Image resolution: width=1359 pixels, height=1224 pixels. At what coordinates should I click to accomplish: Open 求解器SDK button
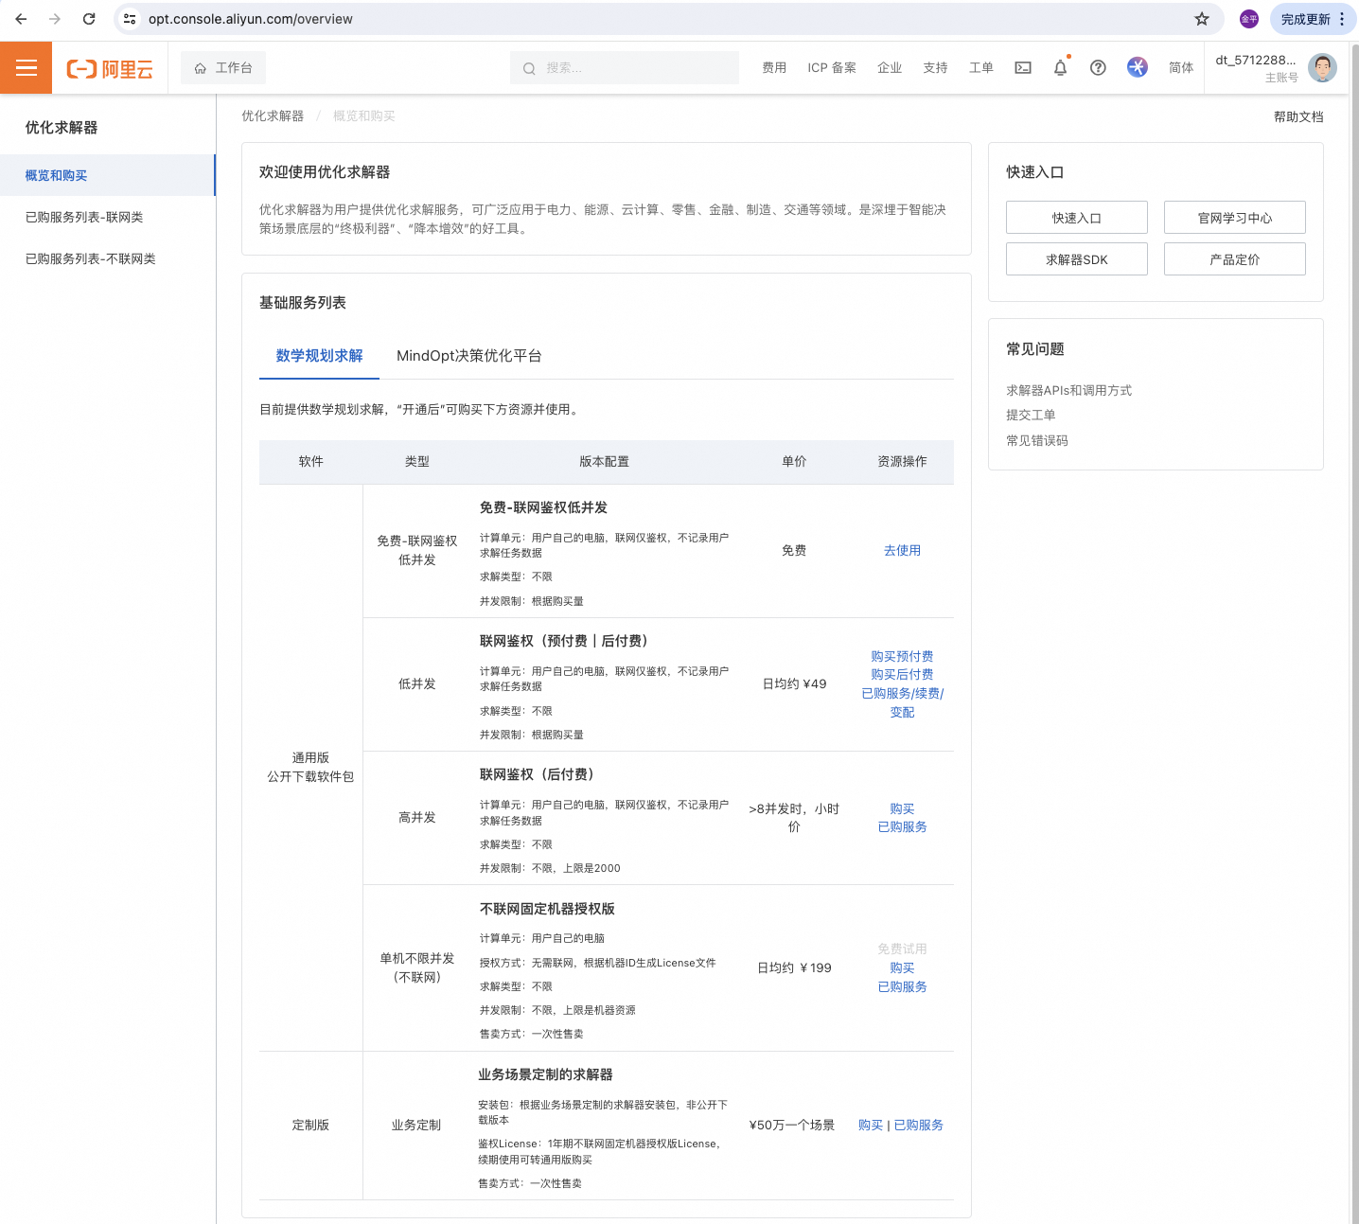click(x=1077, y=259)
